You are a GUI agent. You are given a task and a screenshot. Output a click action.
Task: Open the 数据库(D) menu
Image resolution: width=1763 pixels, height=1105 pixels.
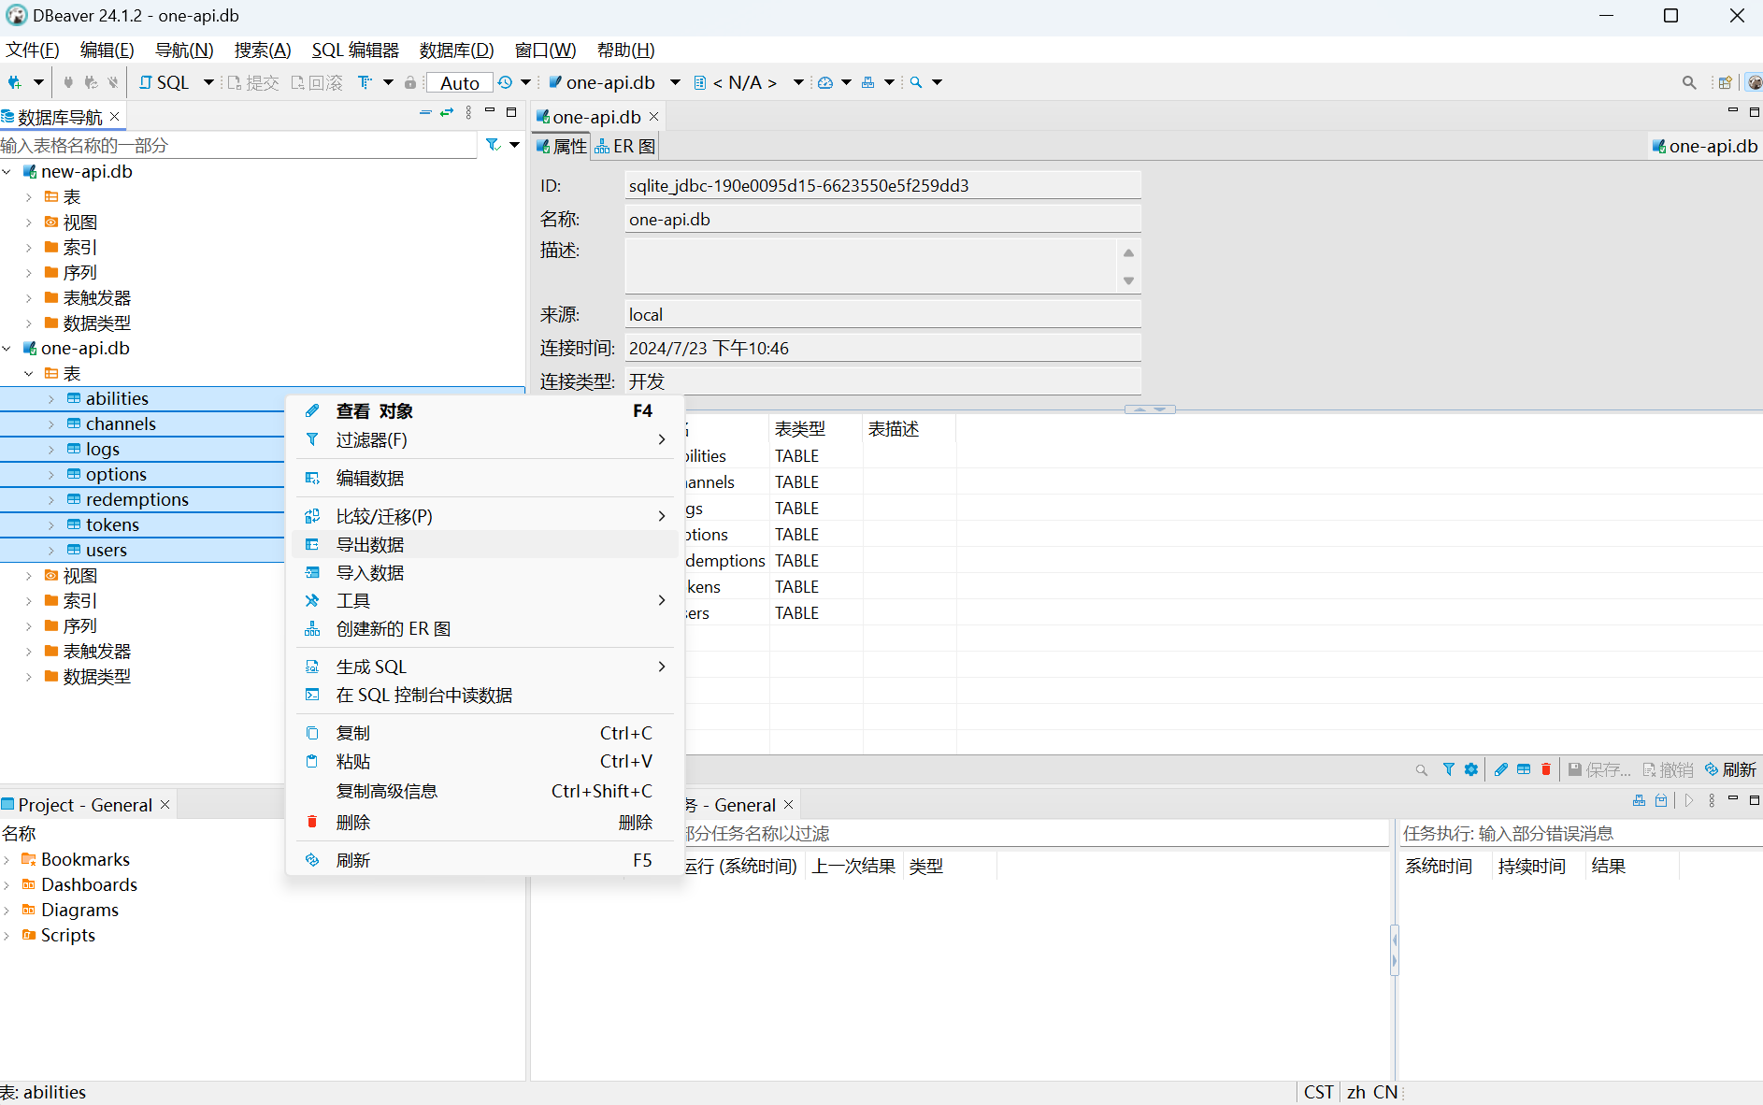(456, 50)
